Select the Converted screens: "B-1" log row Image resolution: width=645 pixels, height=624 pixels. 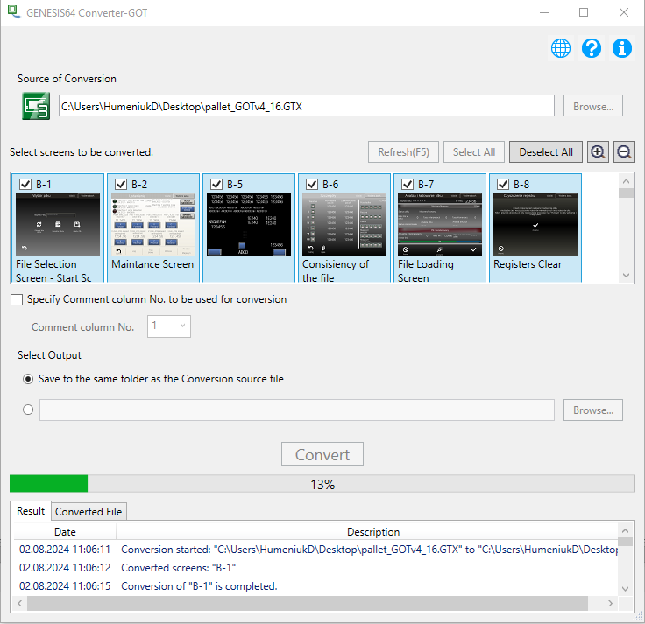coord(315,568)
